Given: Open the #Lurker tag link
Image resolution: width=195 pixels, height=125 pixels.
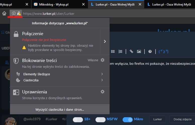Looking at the screenshot, I should (51, 119).
